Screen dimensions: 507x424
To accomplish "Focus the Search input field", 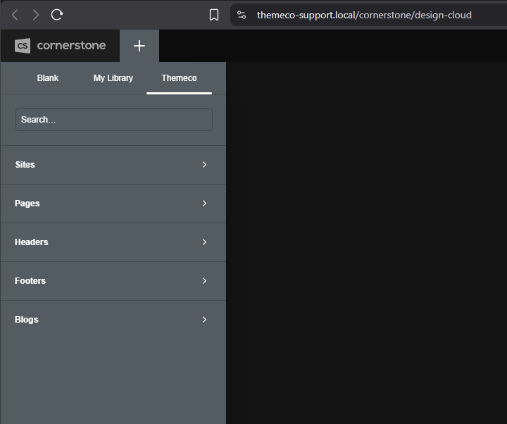I will tap(114, 120).
